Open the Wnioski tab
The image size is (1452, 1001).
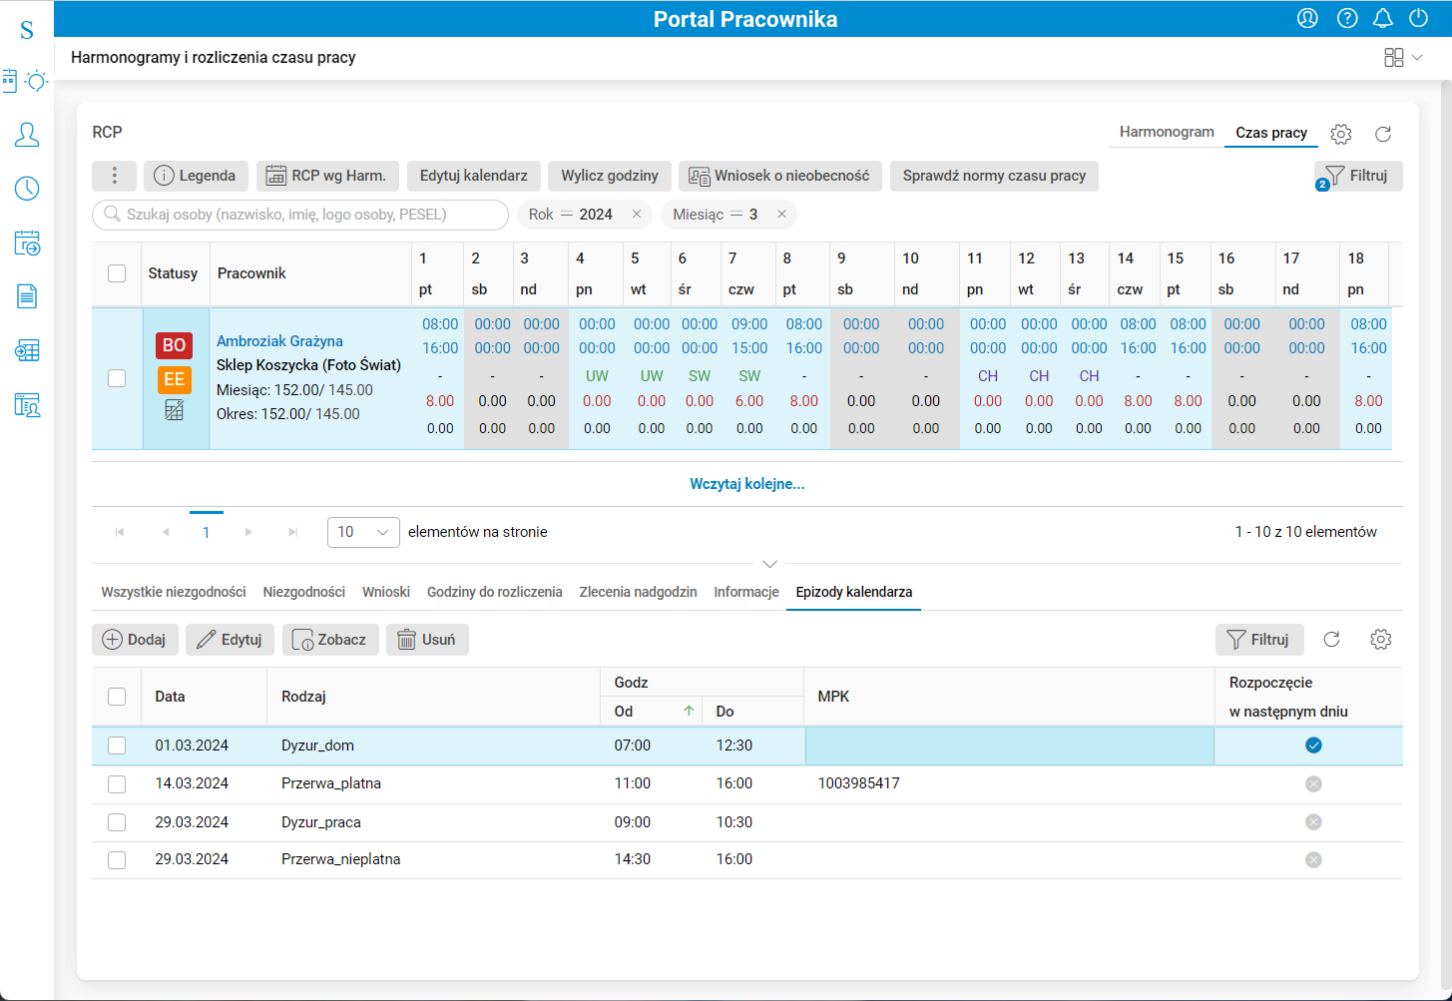tap(386, 592)
